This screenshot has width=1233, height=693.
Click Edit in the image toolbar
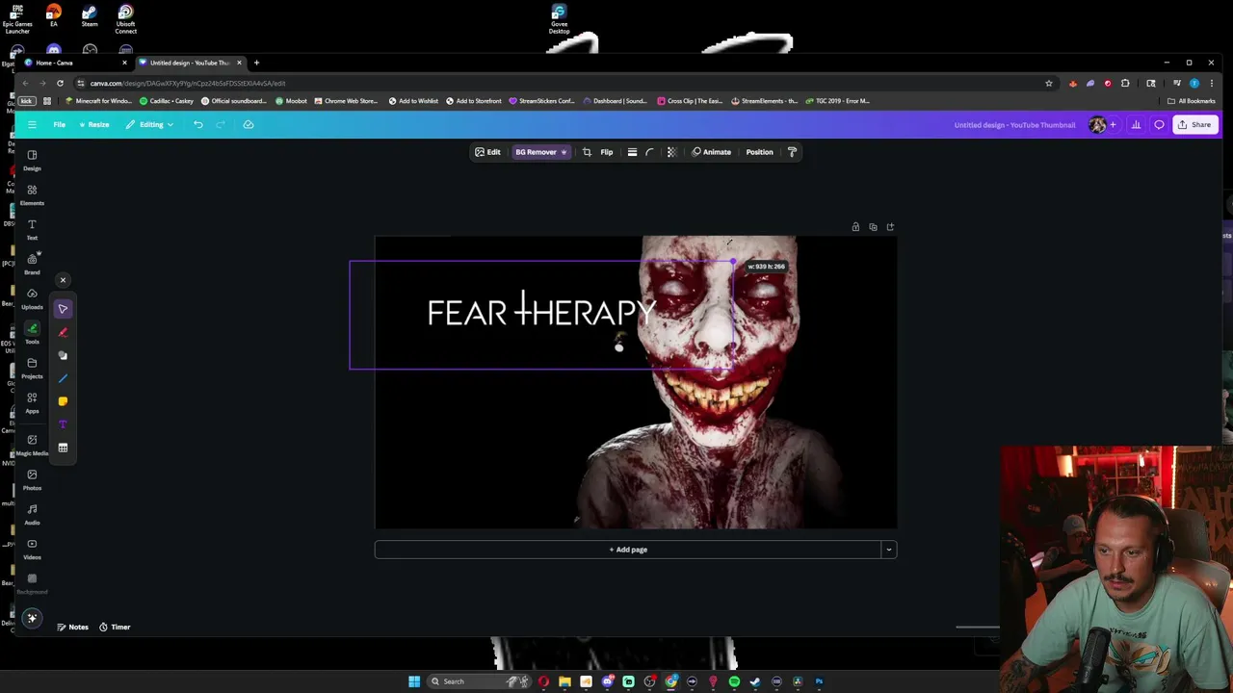click(x=487, y=152)
